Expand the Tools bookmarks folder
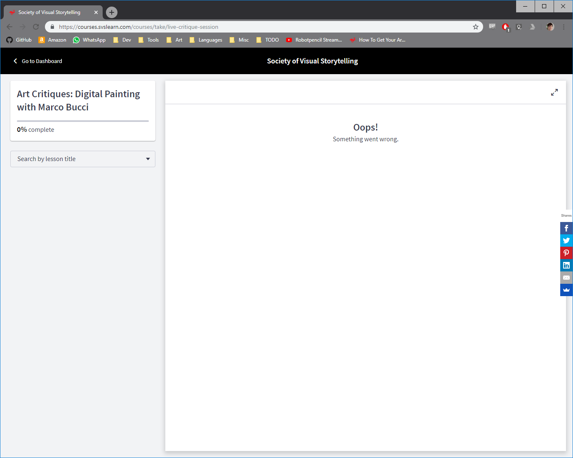This screenshot has width=573, height=458. click(x=149, y=40)
